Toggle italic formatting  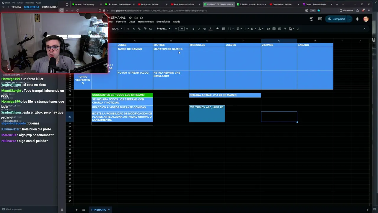199,29
